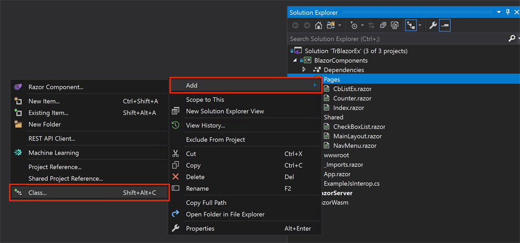520x243 pixels.
Task: Click the magnifier search icon
Action: point(512,38)
